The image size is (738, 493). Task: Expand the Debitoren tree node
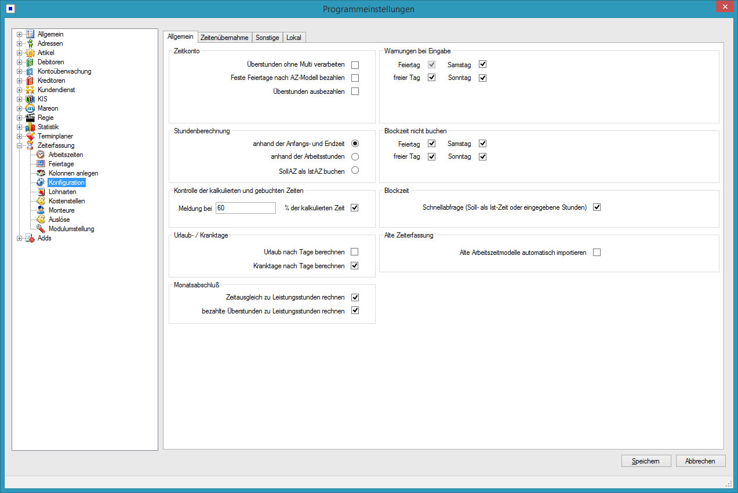19,62
